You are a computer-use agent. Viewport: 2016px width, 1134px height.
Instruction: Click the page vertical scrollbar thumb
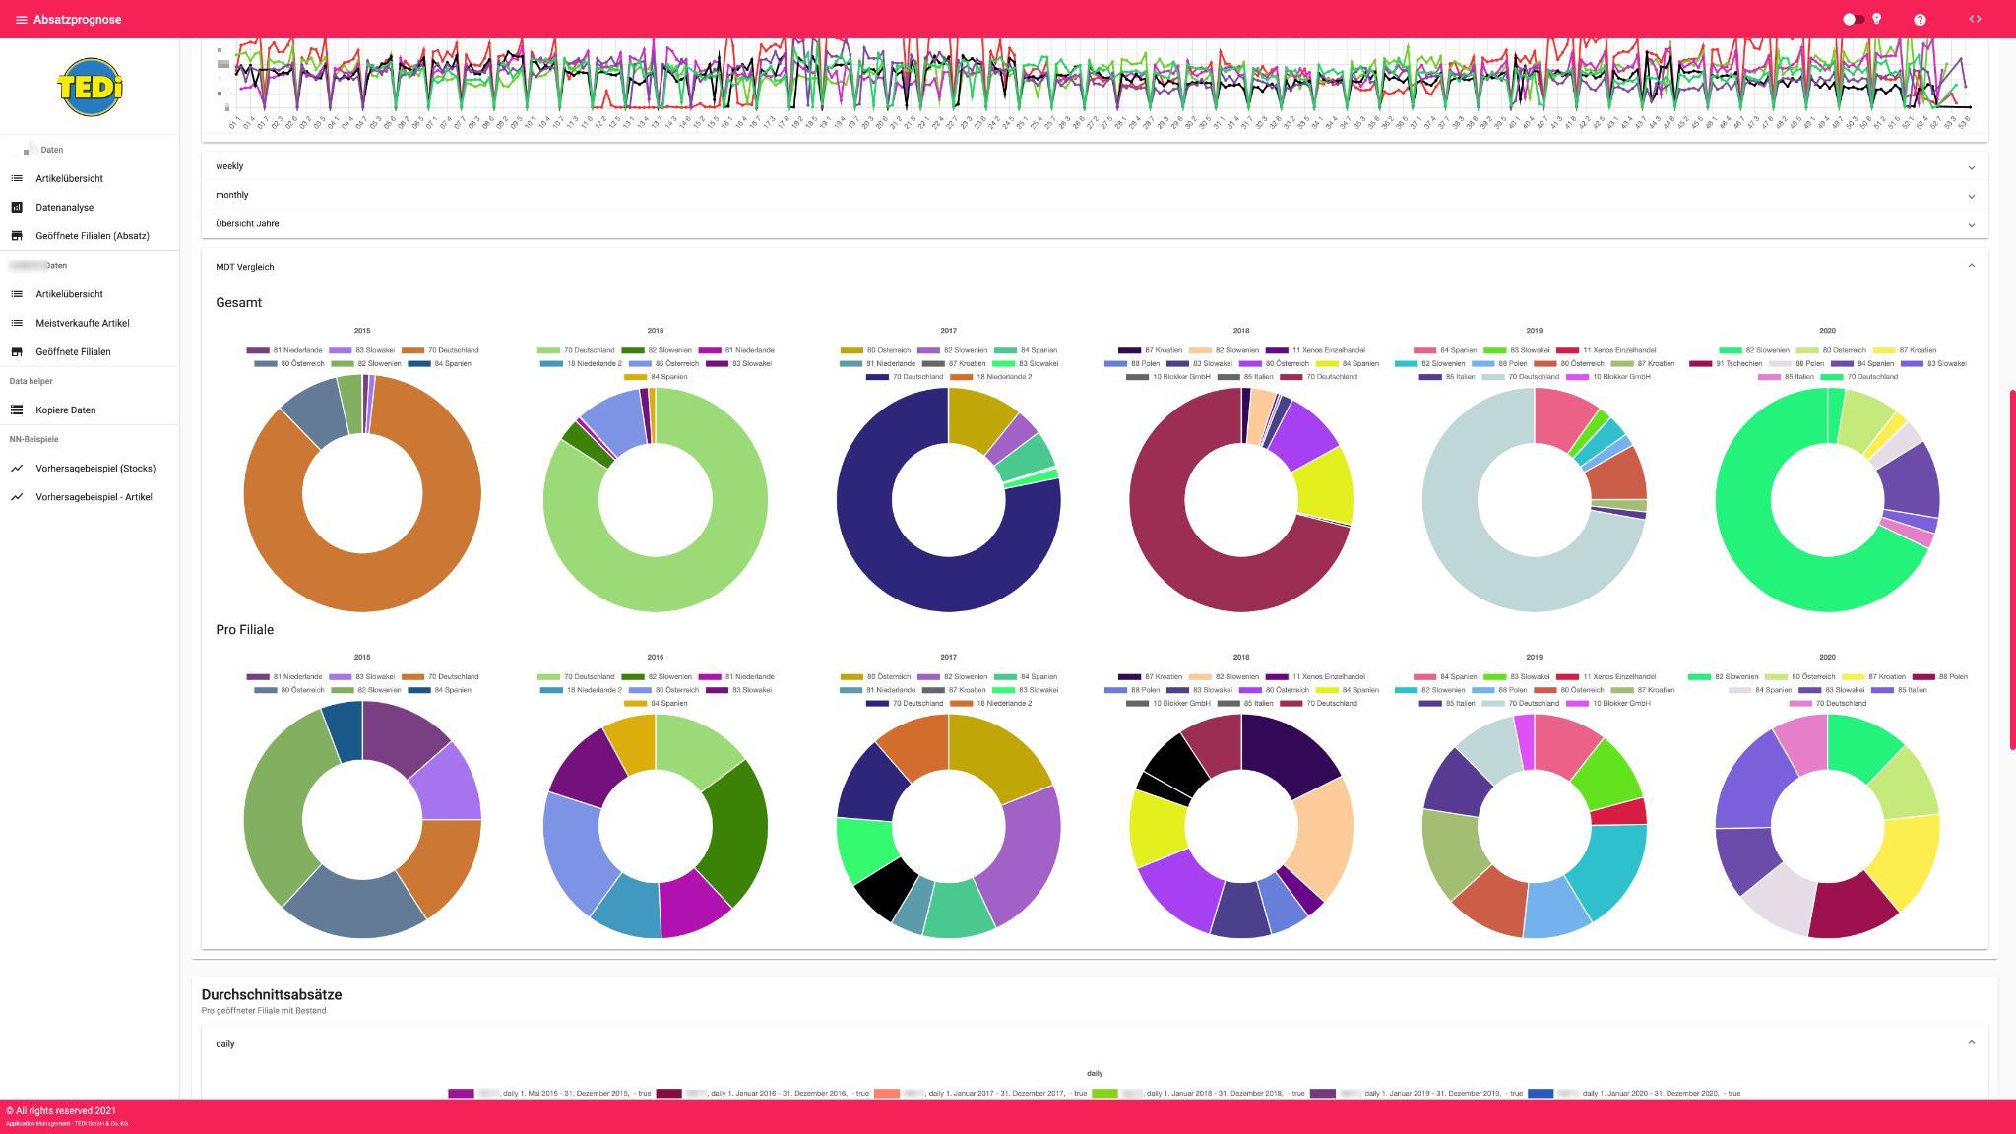2011,571
